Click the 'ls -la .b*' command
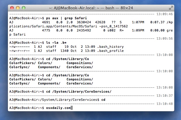Screen dimensions: 181x120 (x=56, y=43)
